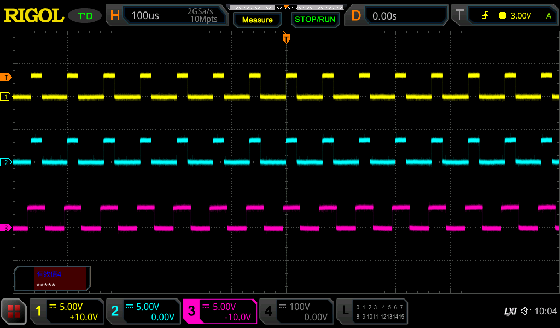Click channel 4 offset 0.00V

(x=316, y=317)
